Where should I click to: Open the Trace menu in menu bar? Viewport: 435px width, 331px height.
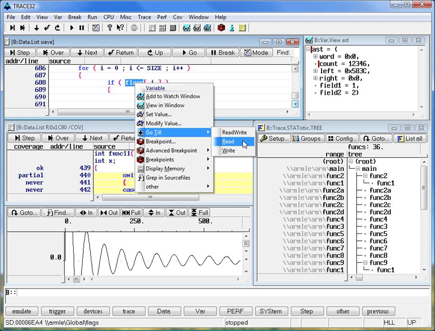[x=144, y=17]
